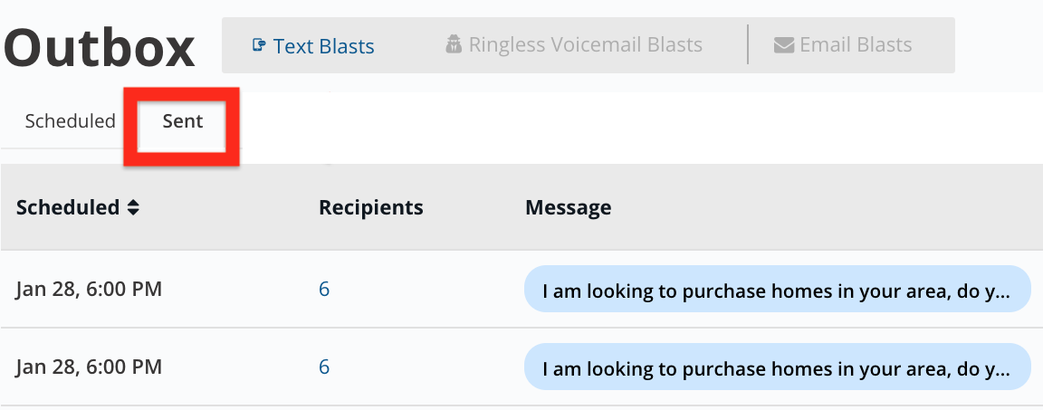Select first row's Jan 28, 6:00 PM date
1043x410 pixels.
(x=89, y=290)
